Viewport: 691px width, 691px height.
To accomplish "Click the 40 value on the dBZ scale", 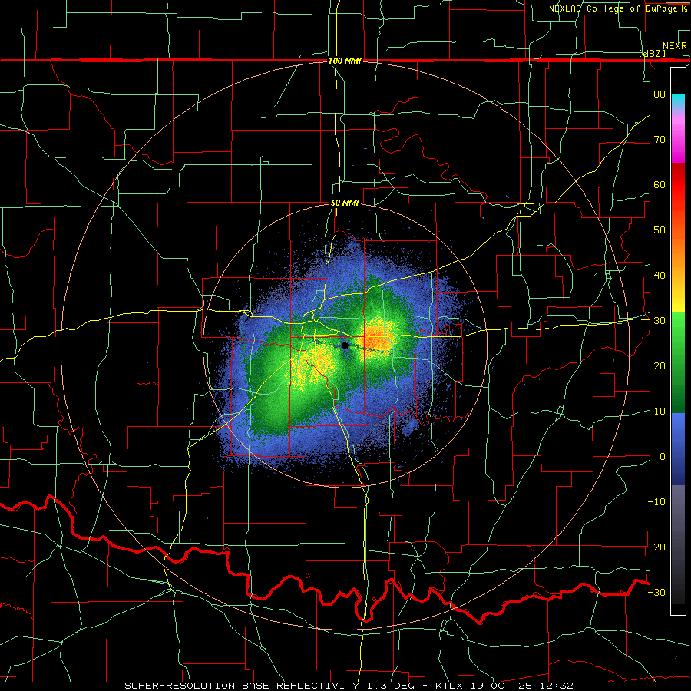I will coord(660,276).
